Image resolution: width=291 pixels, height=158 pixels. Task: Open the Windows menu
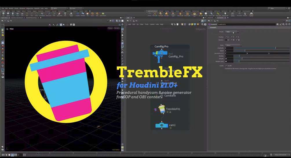[22, 8]
